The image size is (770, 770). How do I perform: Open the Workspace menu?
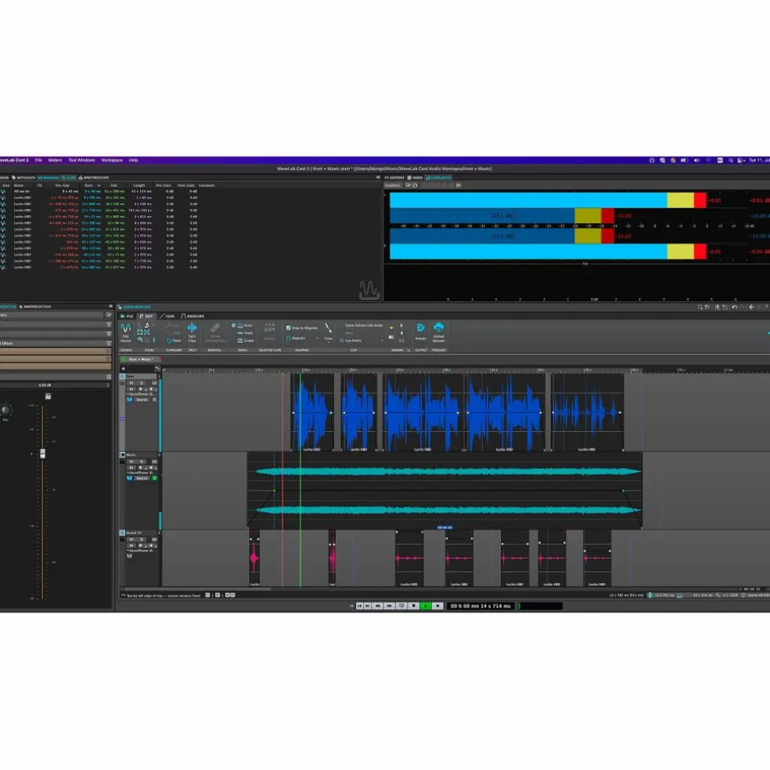click(112, 160)
